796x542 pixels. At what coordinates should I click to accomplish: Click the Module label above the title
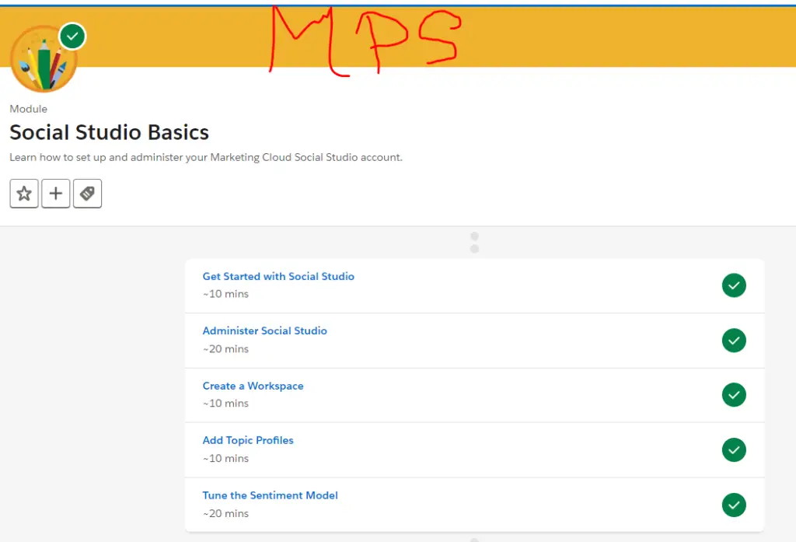[x=28, y=109]
